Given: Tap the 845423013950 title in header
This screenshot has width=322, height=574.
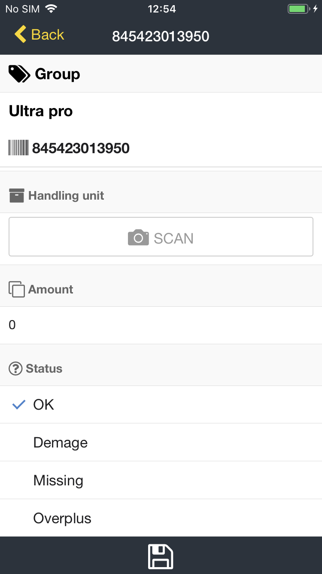Looking at the screenshot, I should coord(161,36).
